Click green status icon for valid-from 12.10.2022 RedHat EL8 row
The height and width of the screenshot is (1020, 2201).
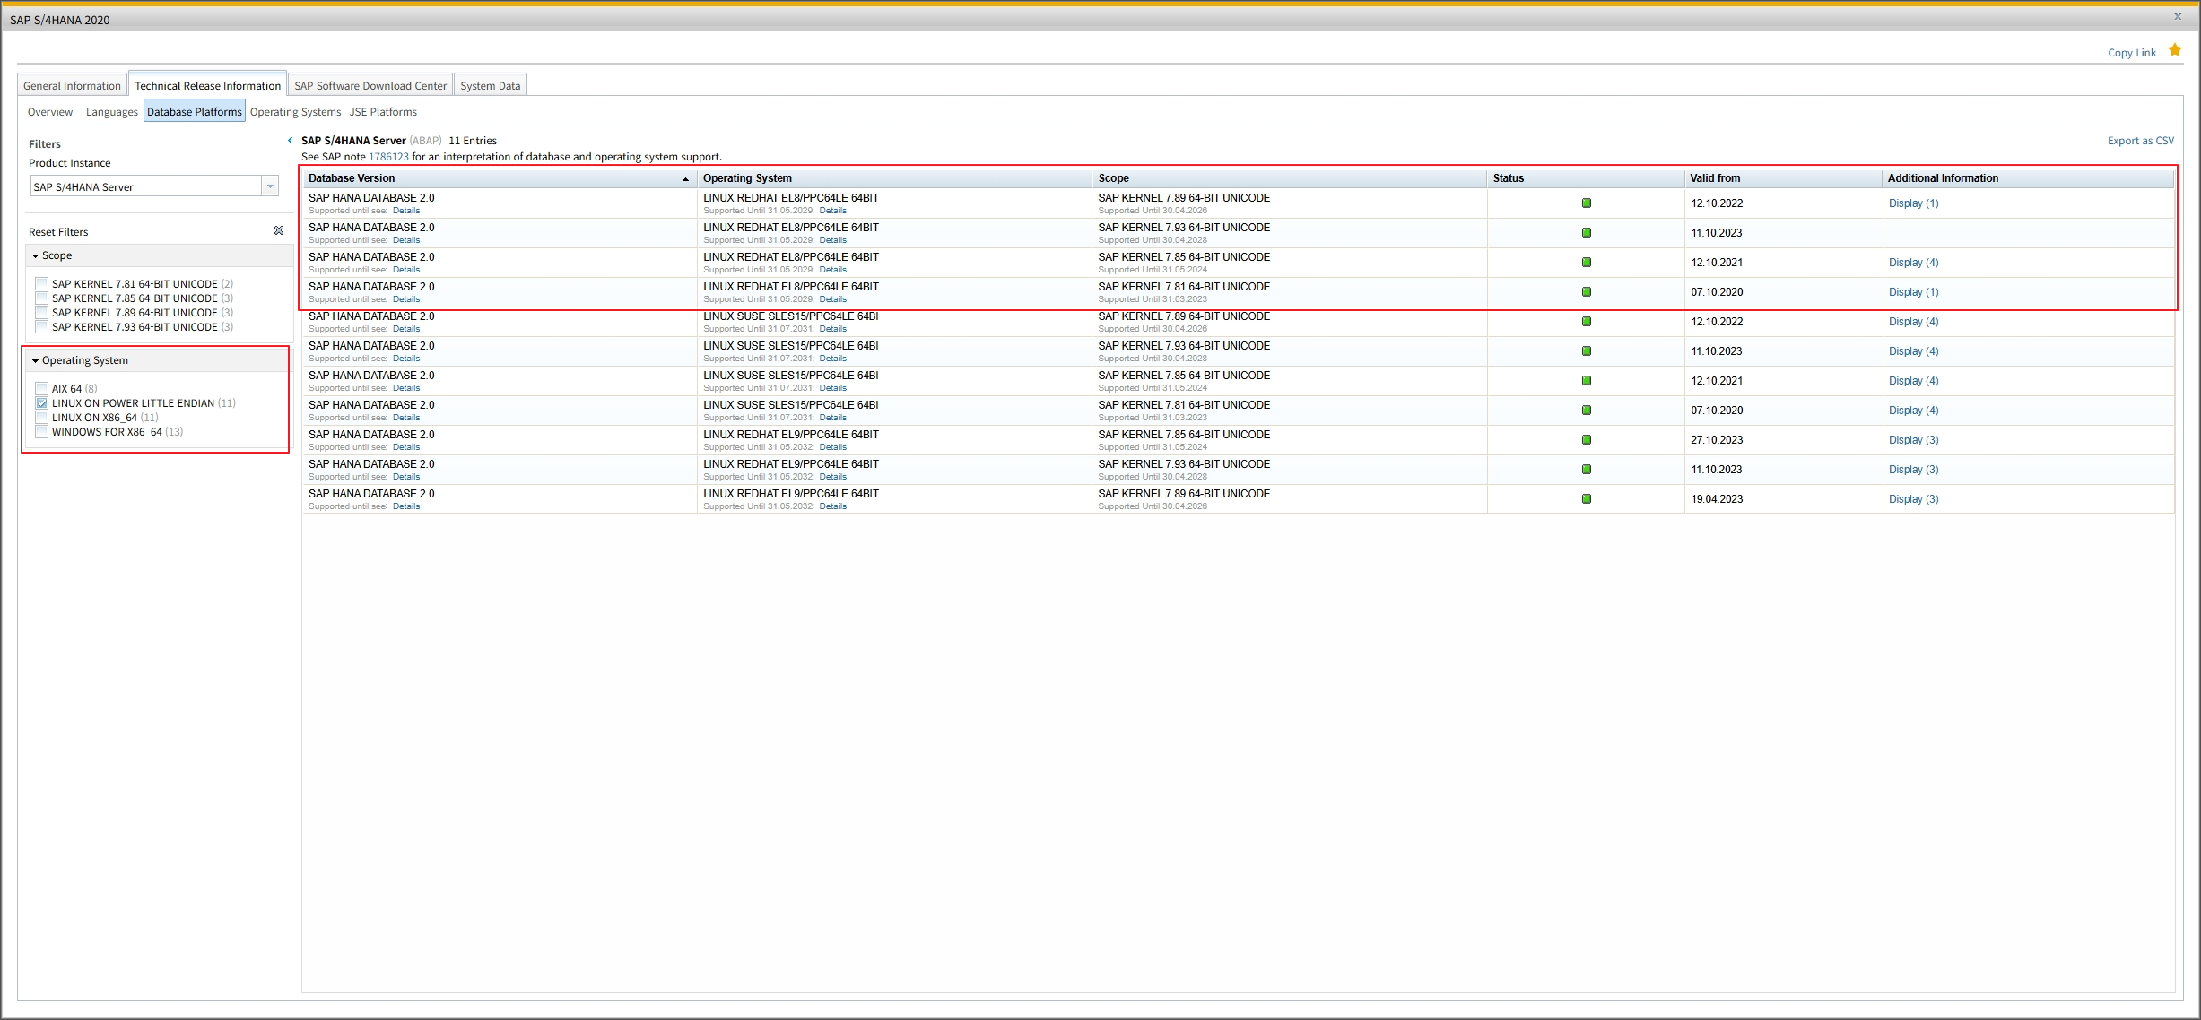tap(1586, 203)
